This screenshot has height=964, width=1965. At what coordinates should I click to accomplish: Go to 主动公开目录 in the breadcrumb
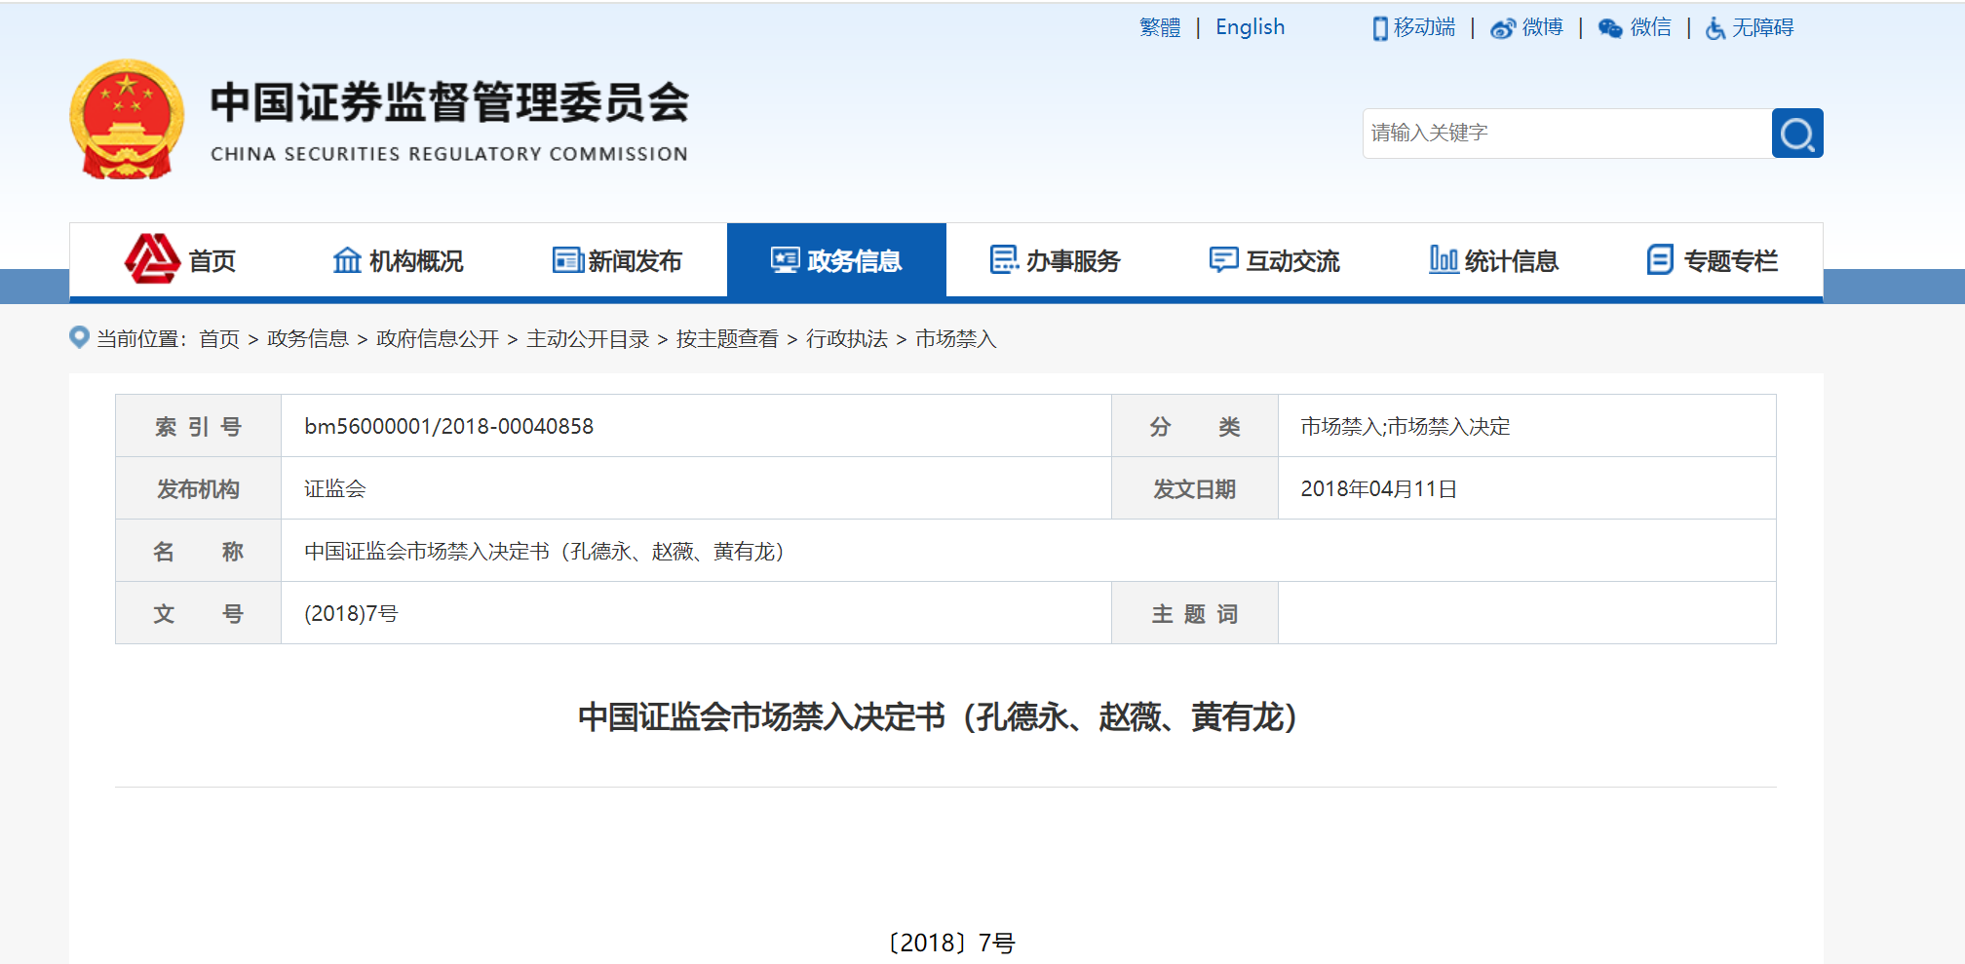(x=588, y=338)
